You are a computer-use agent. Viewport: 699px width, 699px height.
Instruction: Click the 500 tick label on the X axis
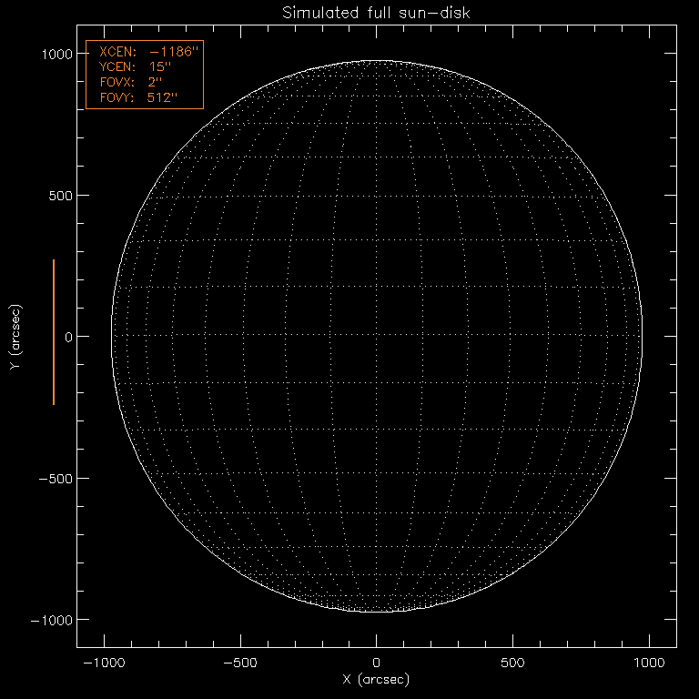click(513, 664)
